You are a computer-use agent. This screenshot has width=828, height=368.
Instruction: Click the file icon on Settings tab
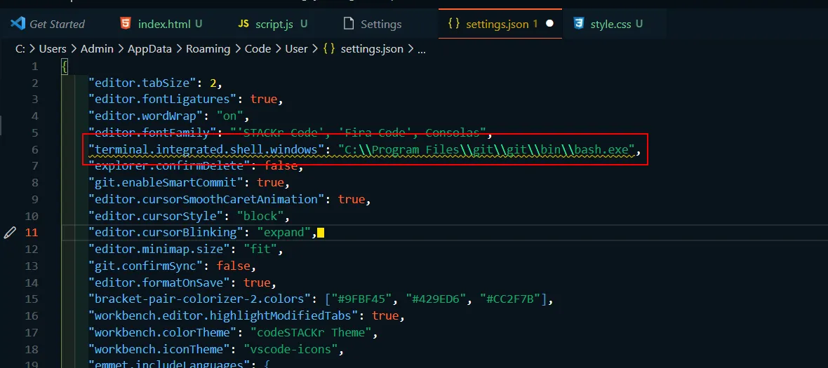[348, 24]
